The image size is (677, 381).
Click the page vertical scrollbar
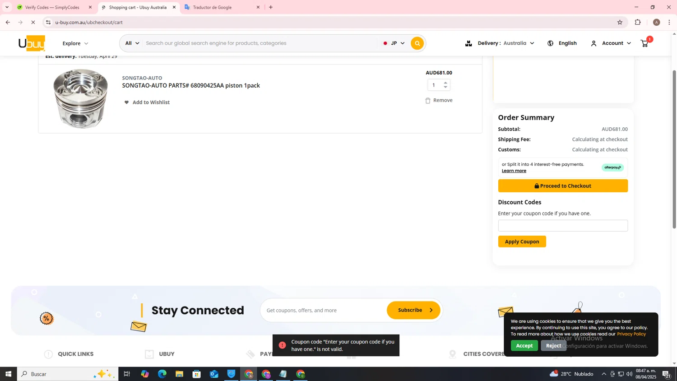point(674,149)
